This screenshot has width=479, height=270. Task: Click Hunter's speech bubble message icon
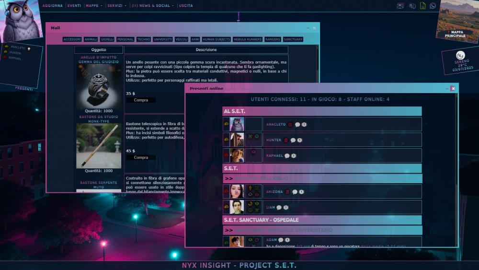tap(293, 140)
